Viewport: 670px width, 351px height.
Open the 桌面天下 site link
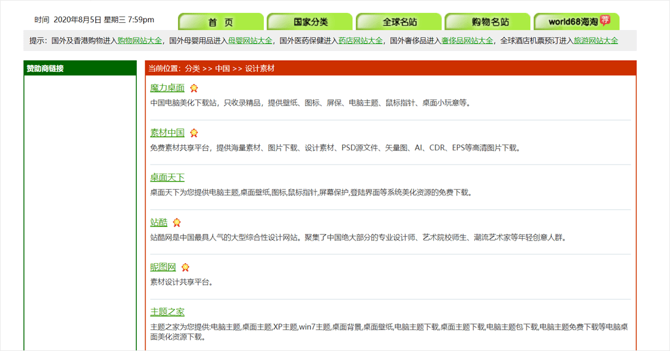coord(167,177)
